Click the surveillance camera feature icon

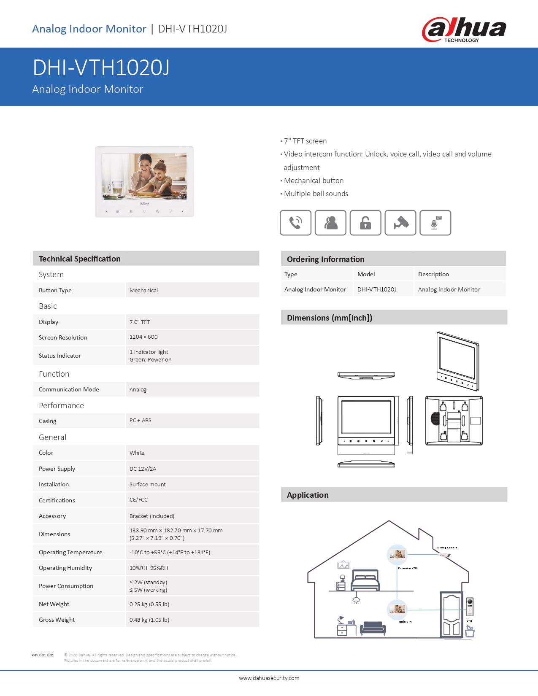click(400, 222)
